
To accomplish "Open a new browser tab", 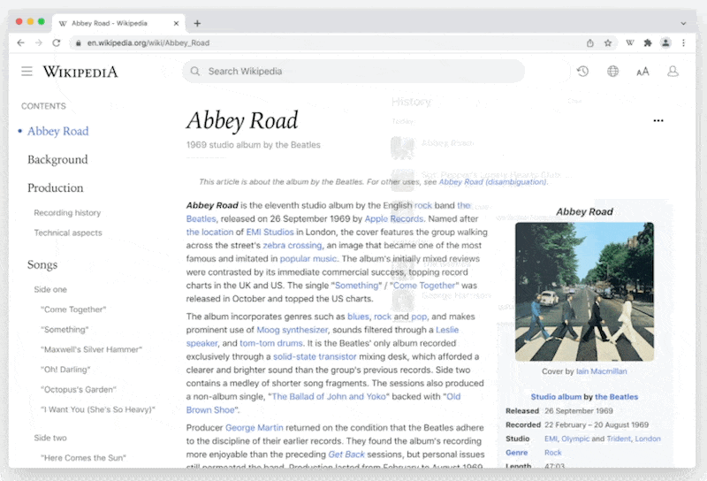I will coord(197,23).
